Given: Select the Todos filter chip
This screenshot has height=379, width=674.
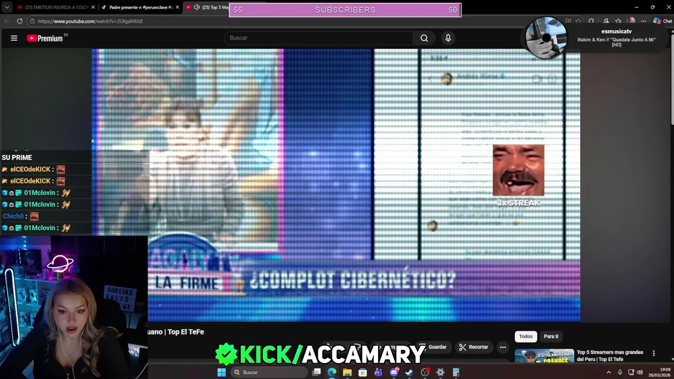Looking at the screenshot, I should (x=526, y=336).
